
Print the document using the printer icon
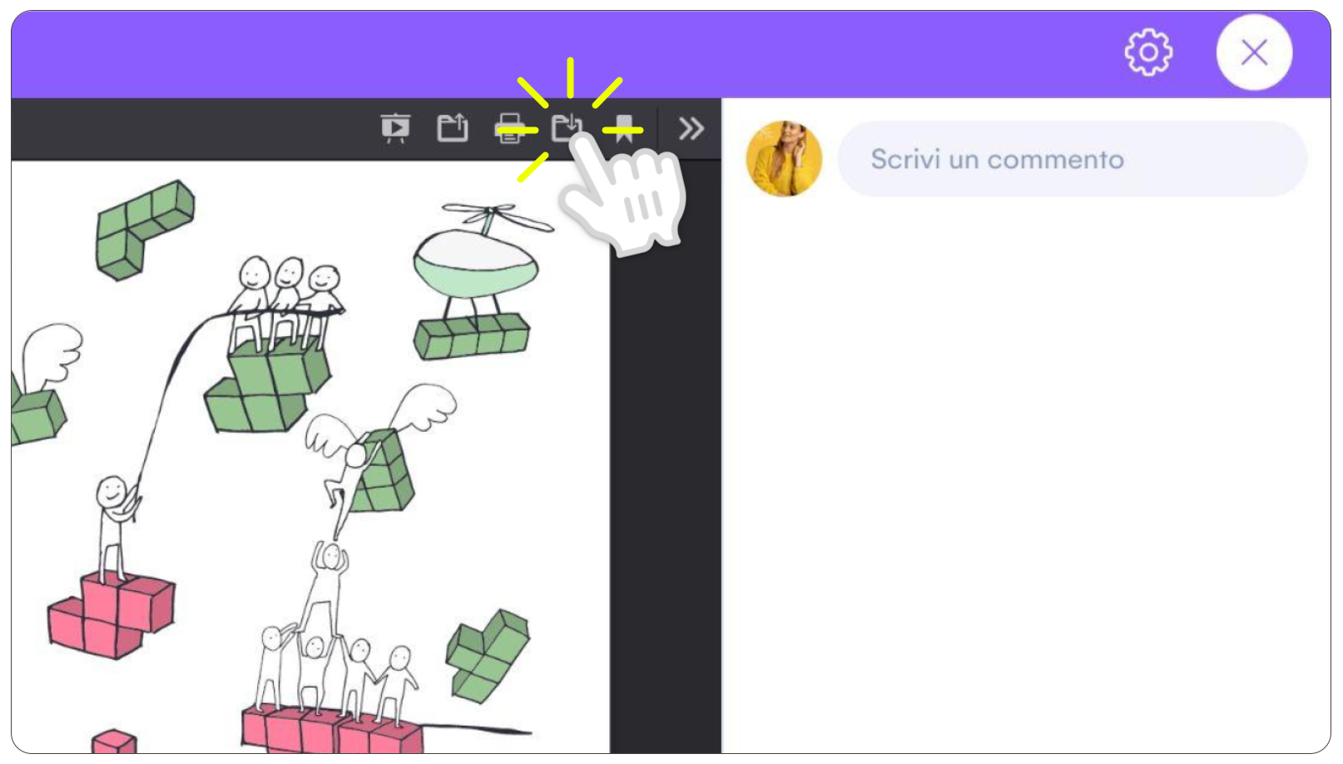[x=510, y=129]
